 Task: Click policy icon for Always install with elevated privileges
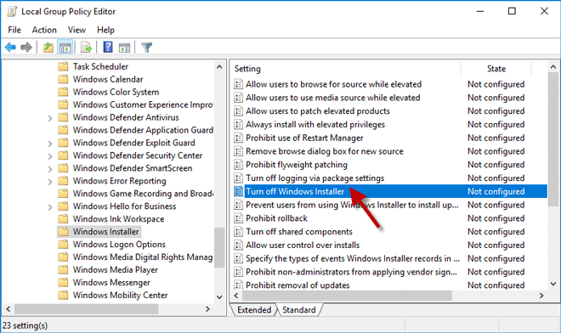(x=238, y=125)
